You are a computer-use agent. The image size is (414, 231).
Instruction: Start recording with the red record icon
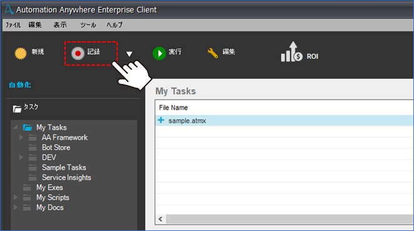tap(78, 53)
